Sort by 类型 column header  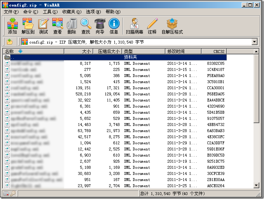coord(144,51)
